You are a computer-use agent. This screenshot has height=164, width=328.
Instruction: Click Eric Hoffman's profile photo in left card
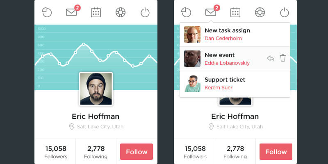click(x=96, y=89)
